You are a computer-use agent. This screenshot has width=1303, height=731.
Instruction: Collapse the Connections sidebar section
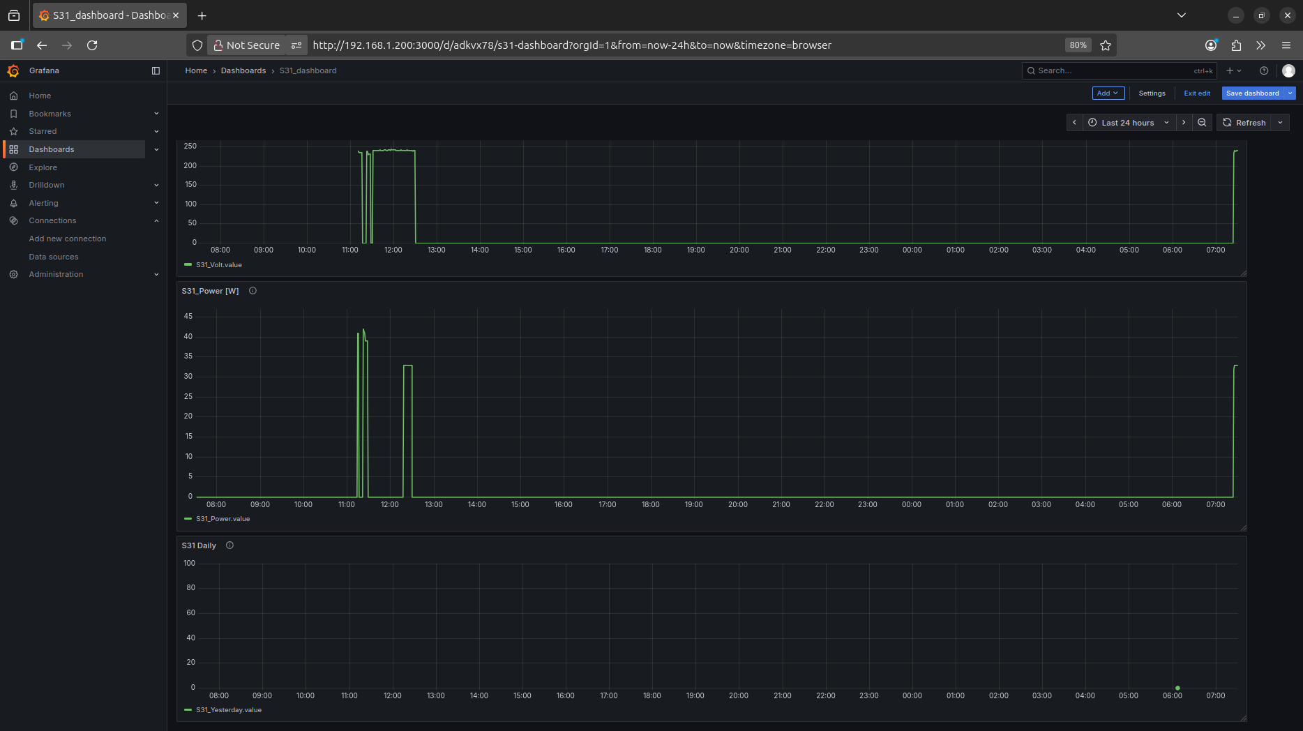pos(156,220)
